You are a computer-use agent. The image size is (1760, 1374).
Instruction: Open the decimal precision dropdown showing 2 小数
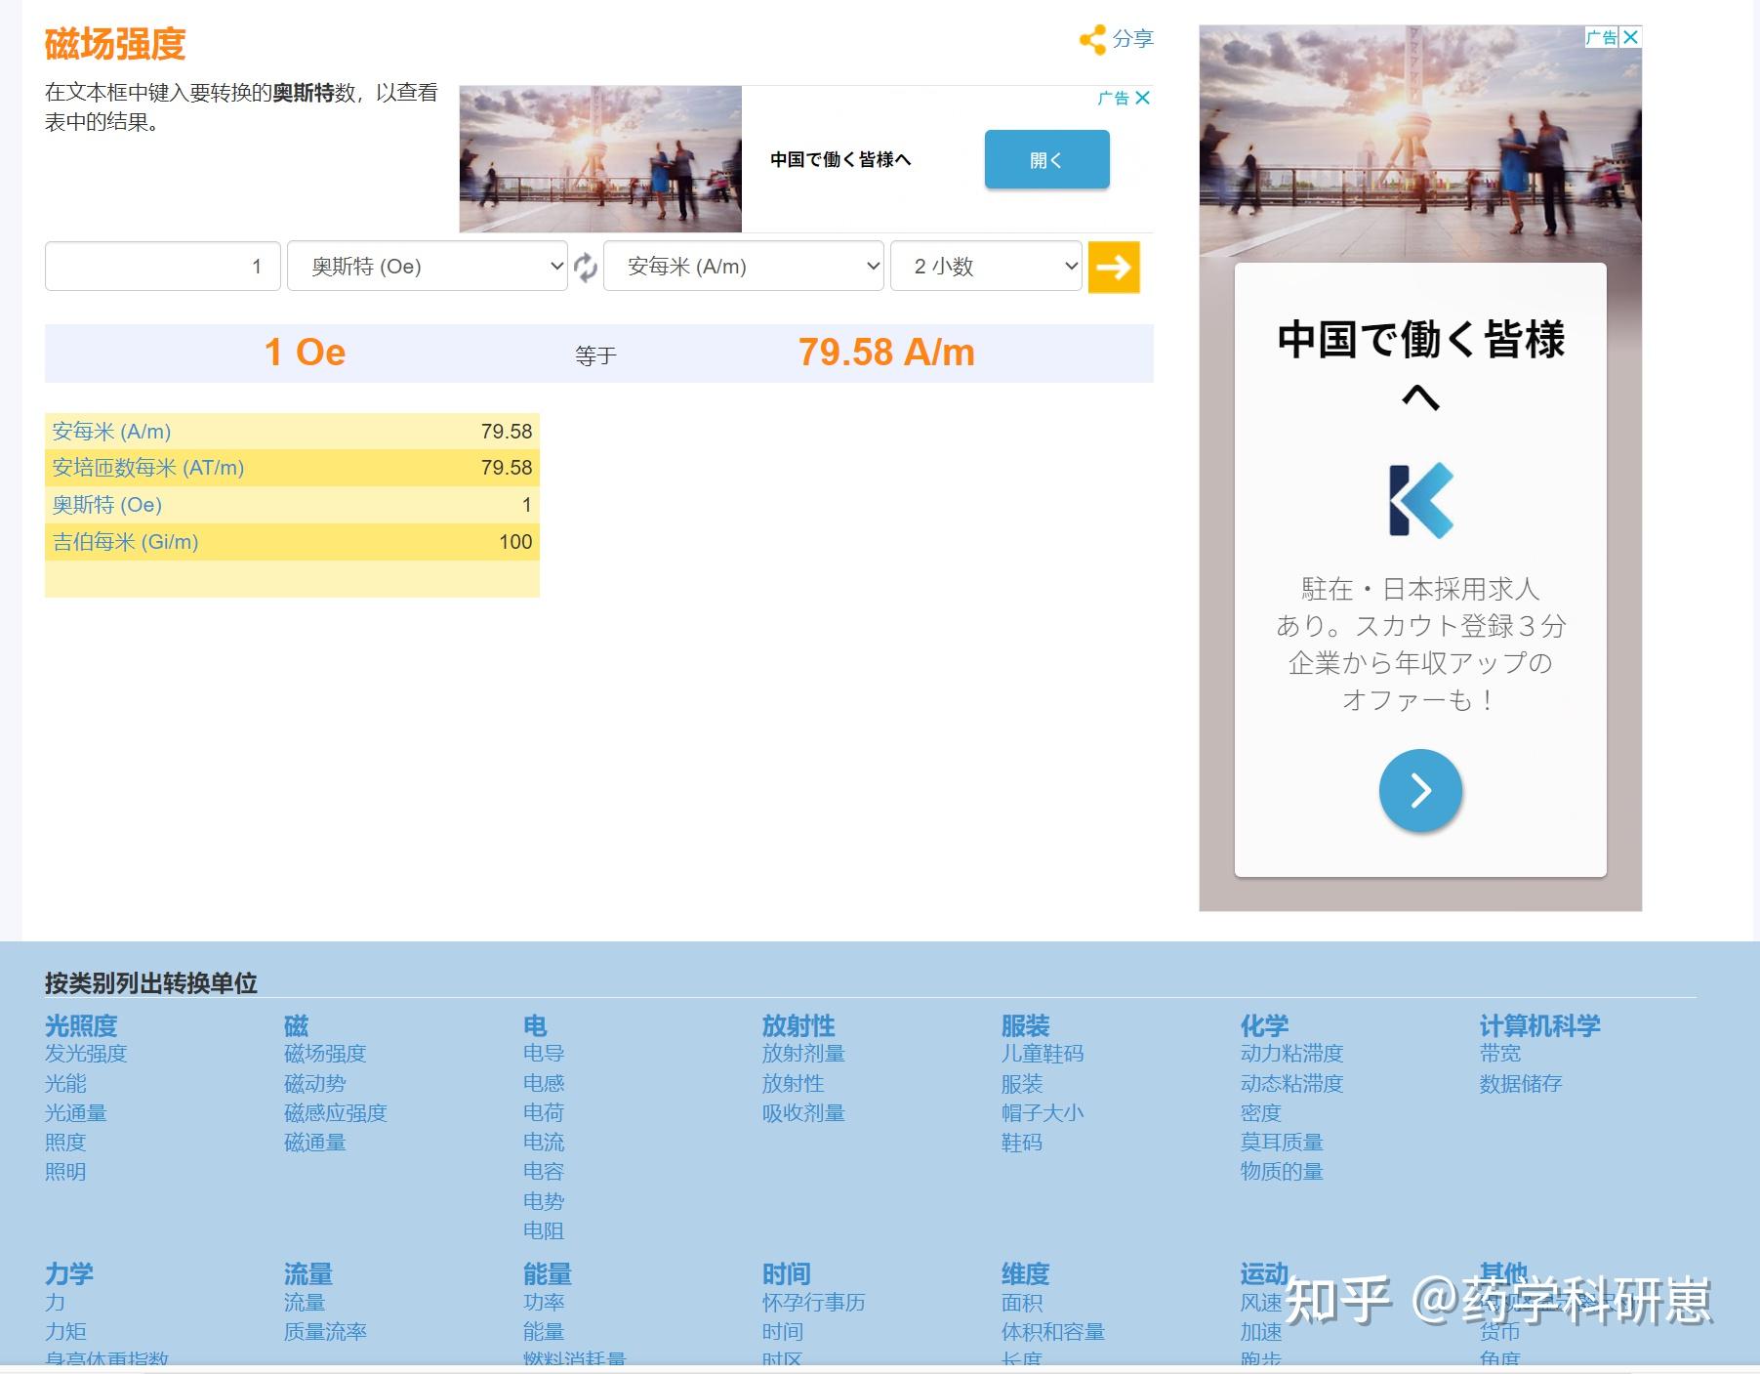[x=985, y=266]
